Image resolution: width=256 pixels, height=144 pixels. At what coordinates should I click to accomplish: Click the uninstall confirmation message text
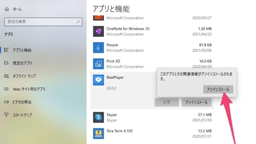pyautogui.click(x=196, y=77)
